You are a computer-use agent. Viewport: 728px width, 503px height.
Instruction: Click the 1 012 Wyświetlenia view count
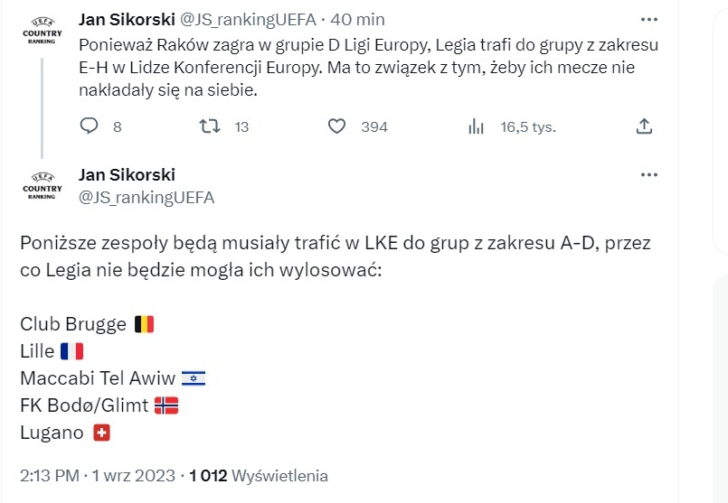[259, 475]
